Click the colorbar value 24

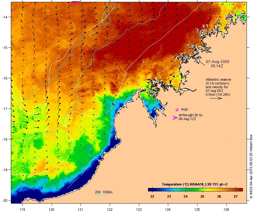coord(186,196)
